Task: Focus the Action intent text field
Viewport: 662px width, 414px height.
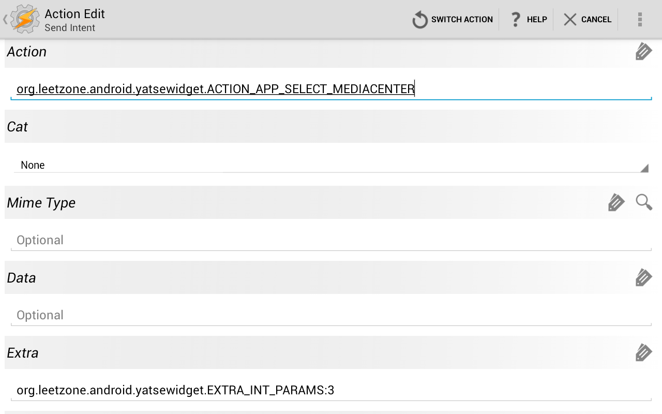Action: pos(331,89)
